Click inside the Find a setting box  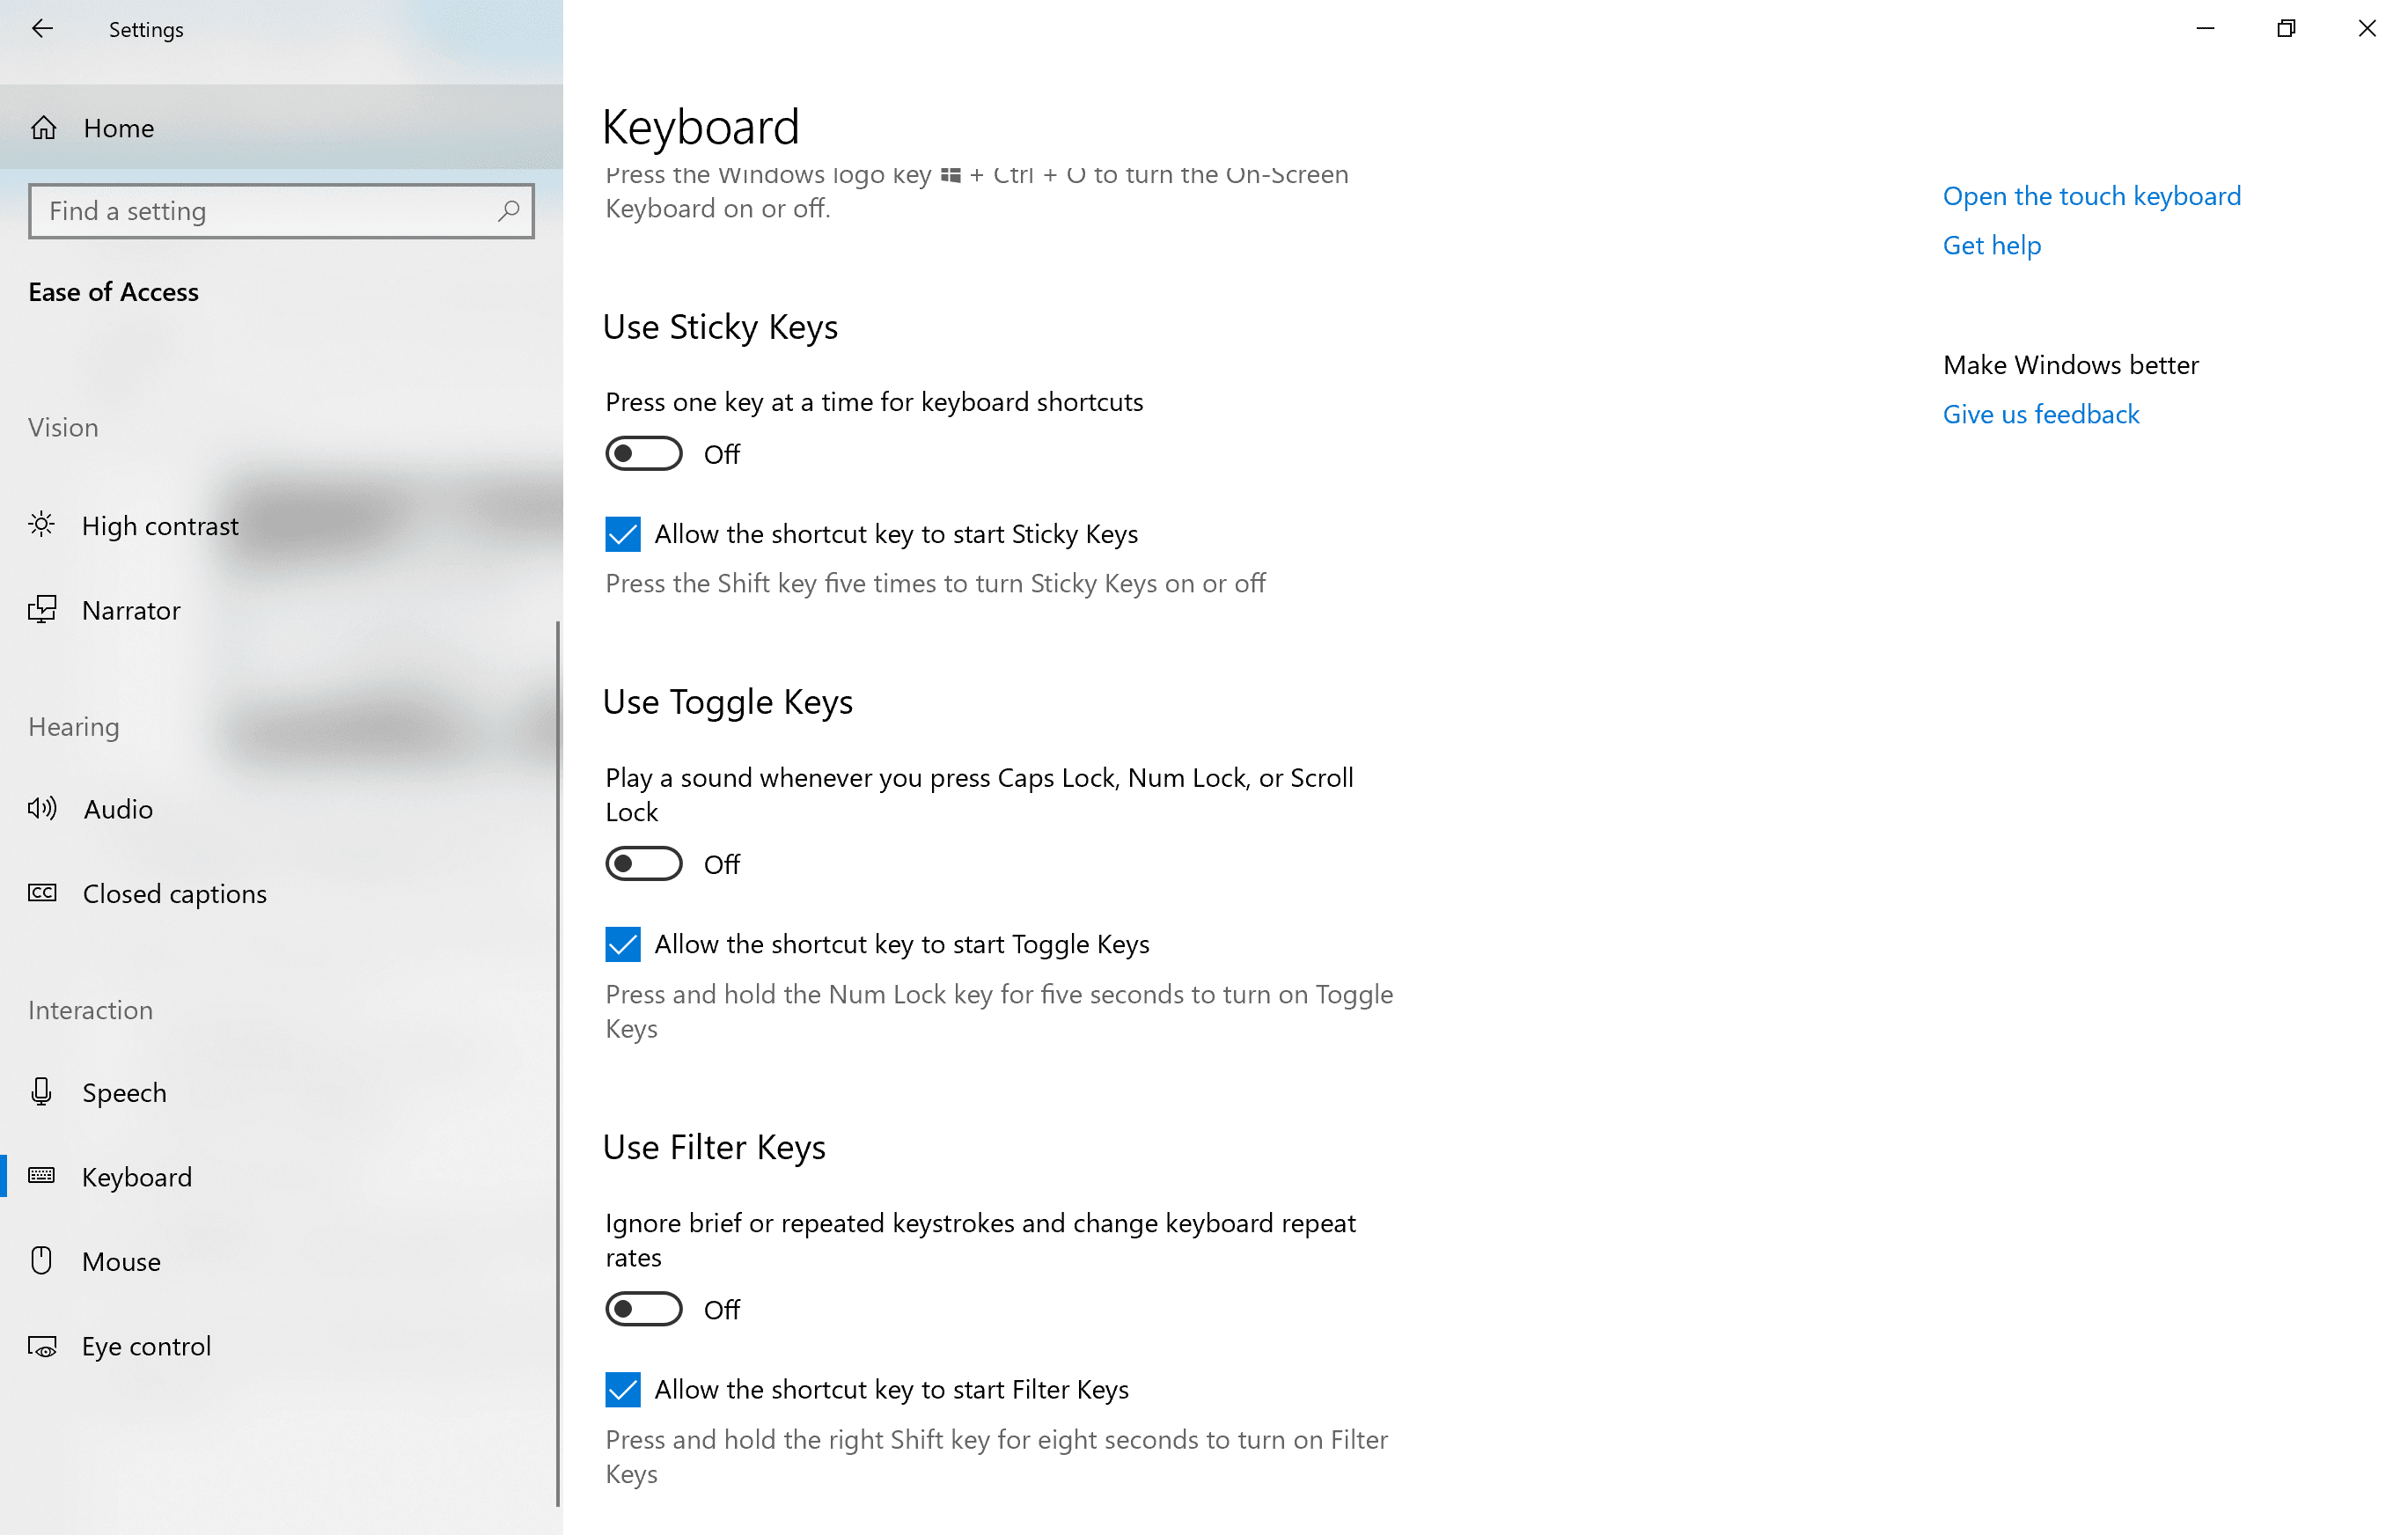250,211
